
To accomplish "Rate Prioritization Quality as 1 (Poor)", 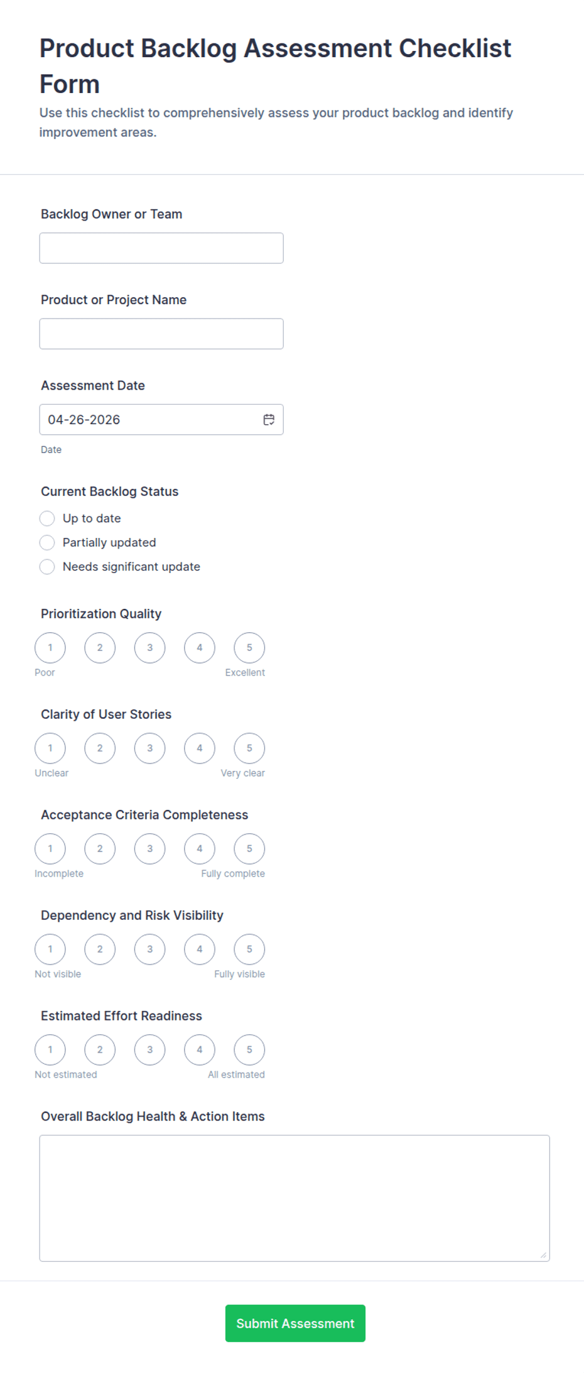I will (x=50, y=648).
